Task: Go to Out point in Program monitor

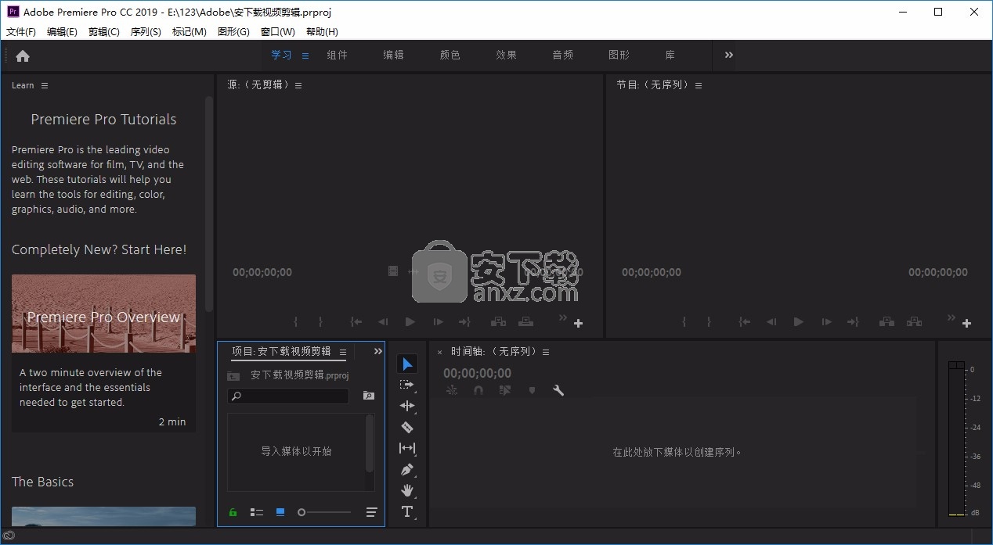Action: (853, 321)
